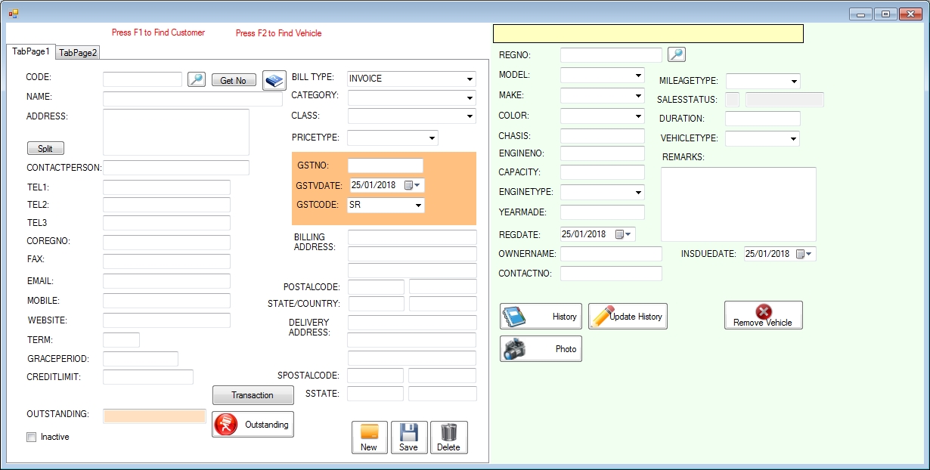The width and height of the screenshot is (930, 470).
Task: Click the OUTSTANDING amount field
Action: tap(154, 416)
